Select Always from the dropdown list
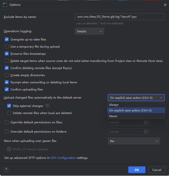This screenshot has width=169, height=176. [x=136, y=105]
